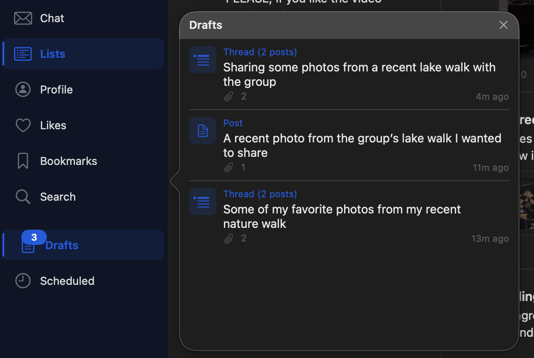This screenshot has width=534, height=358.
Task: Open Search using the magnifier icon
Action: coord(23,196)
